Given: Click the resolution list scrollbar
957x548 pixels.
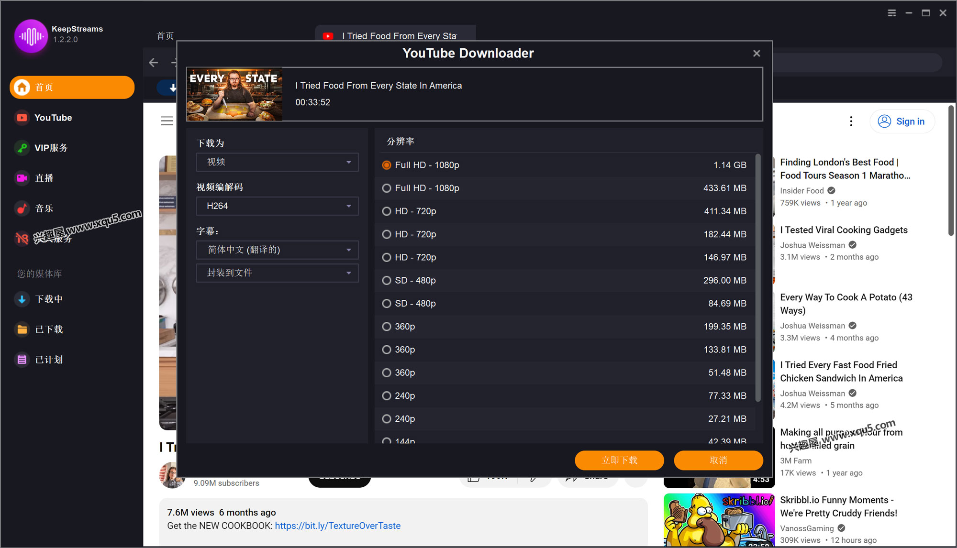Looking at the screenshot, I should [758, 277].
